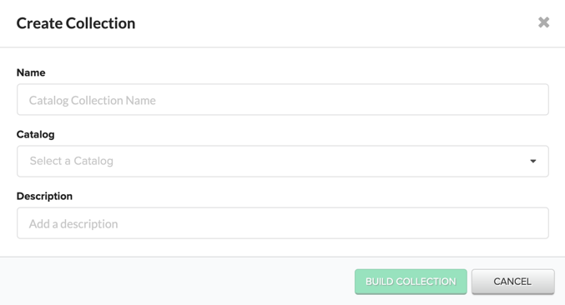Screen dimensions: 565x305
Task: Select the 'Select a Catalog' placeholder text
Action: [71, 161]
